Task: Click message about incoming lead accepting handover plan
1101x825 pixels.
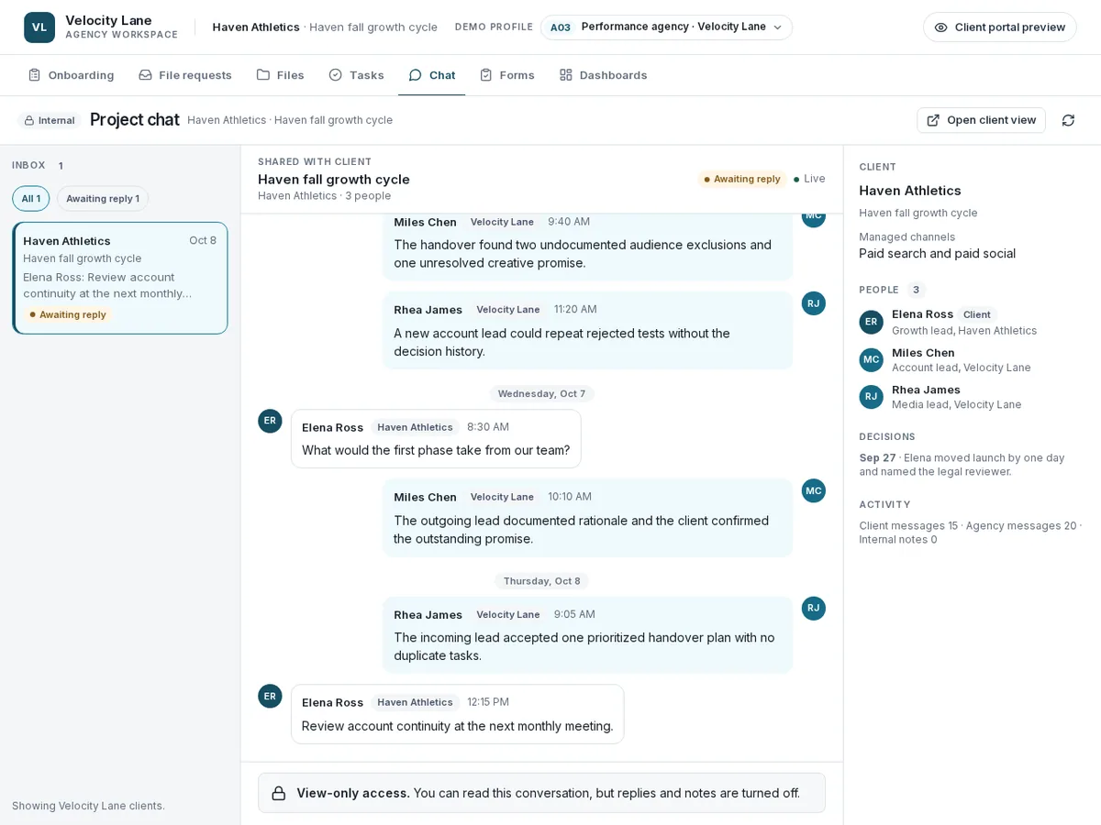Action: coord(587,635)
